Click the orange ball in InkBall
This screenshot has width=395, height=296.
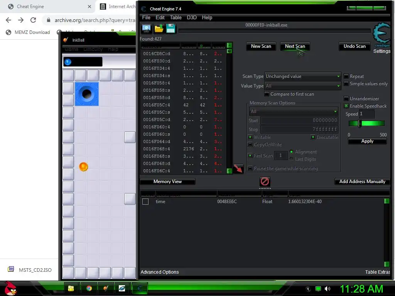pyautogui.click(x=84, y=166)
